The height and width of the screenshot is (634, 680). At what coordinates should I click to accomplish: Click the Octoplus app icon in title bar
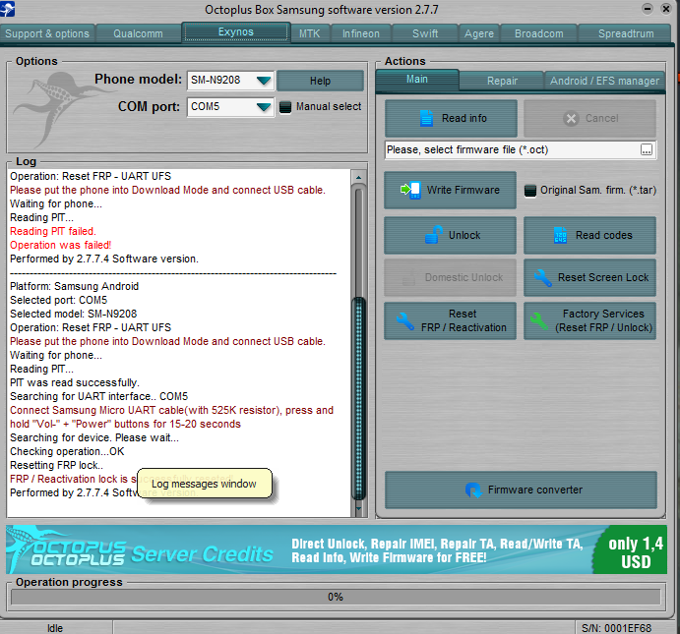[x=7, y=9]
